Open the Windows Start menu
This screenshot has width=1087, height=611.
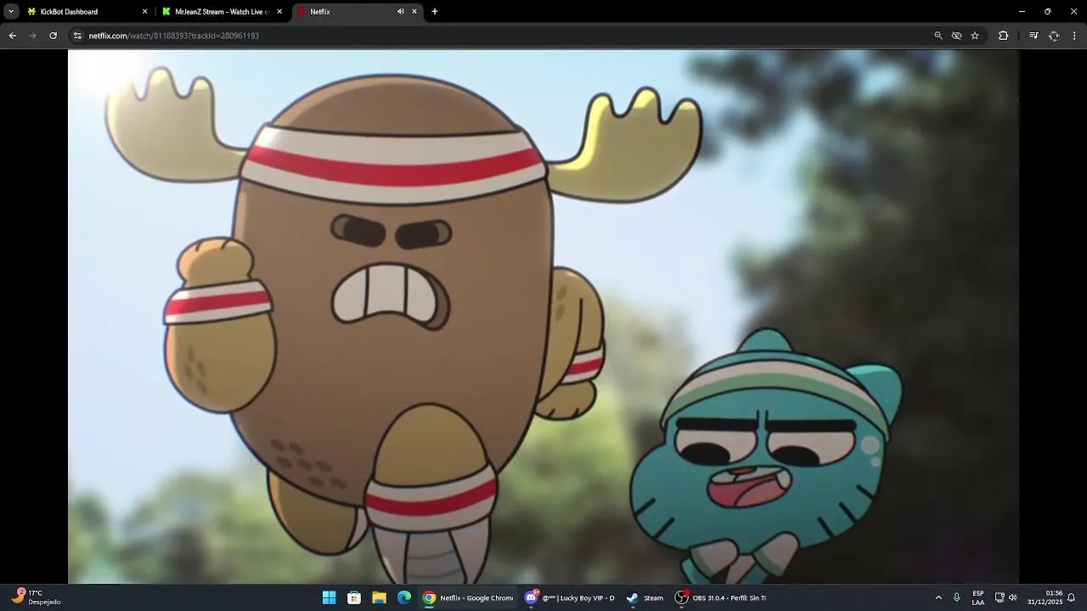[x=329, y=597]
